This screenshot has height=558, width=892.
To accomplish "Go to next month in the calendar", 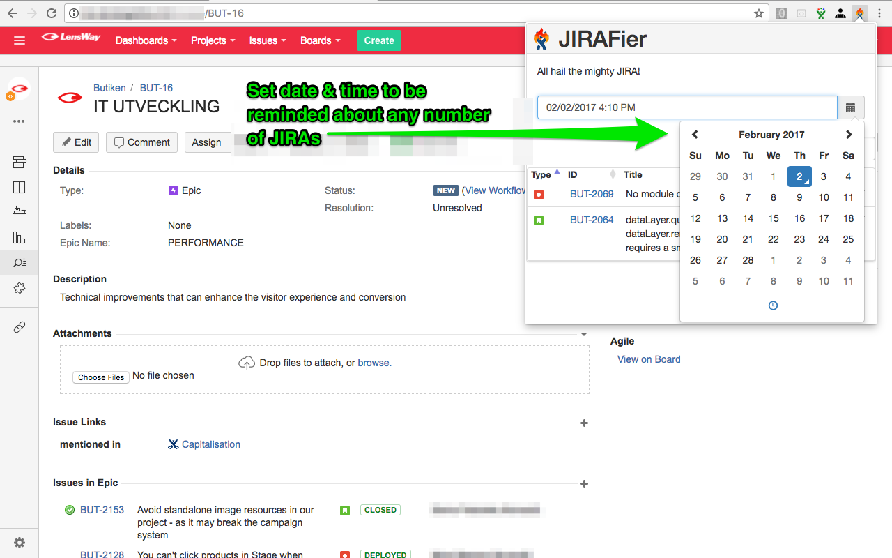I will click(x=849, y=135).
